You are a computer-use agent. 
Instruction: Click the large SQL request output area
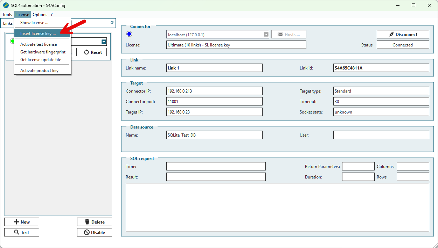point(277,207)
